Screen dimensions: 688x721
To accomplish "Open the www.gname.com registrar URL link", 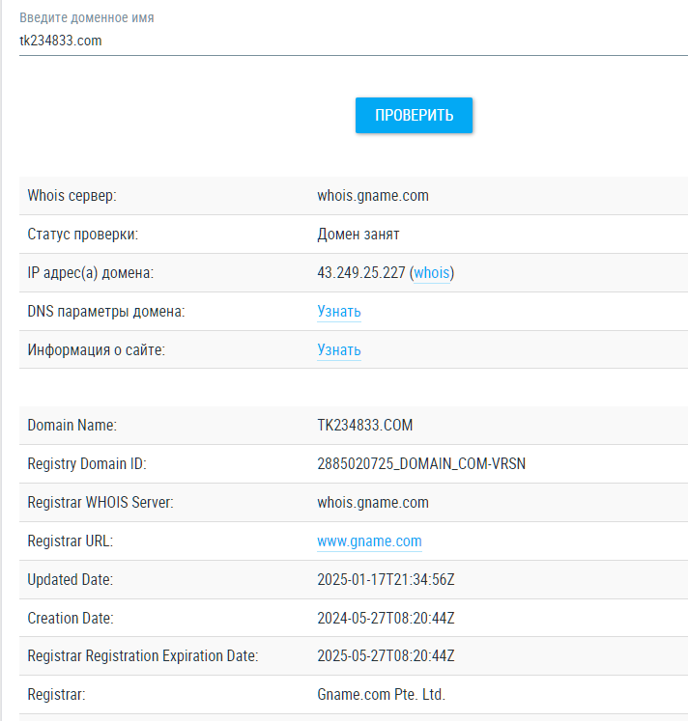I will tap(369, 541).
